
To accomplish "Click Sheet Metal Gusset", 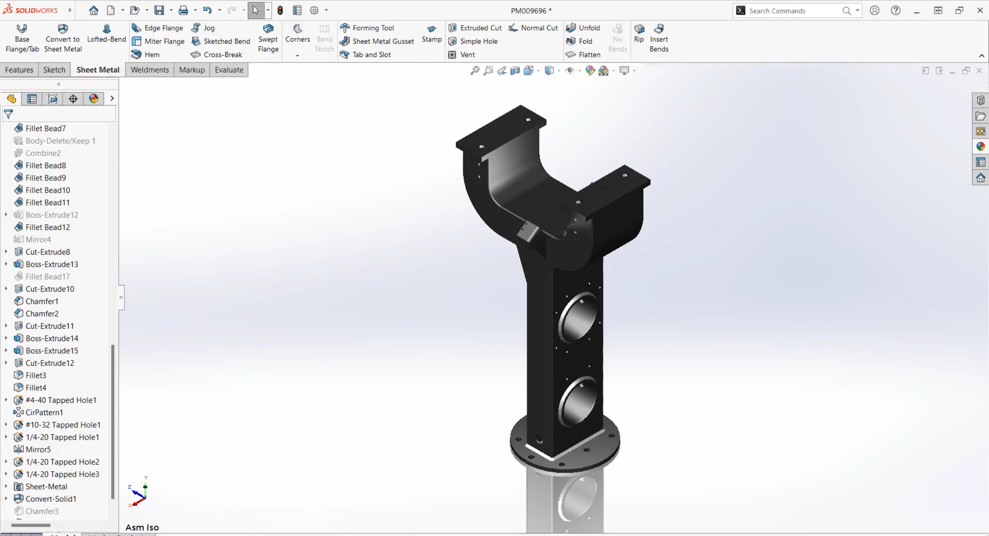I will (x=377, y=41).
